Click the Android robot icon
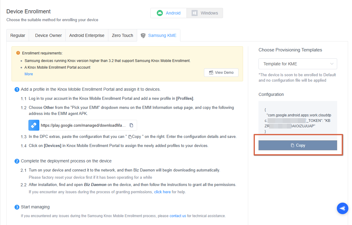This screenshot has height=225, width=352. [x=160, y=13]
